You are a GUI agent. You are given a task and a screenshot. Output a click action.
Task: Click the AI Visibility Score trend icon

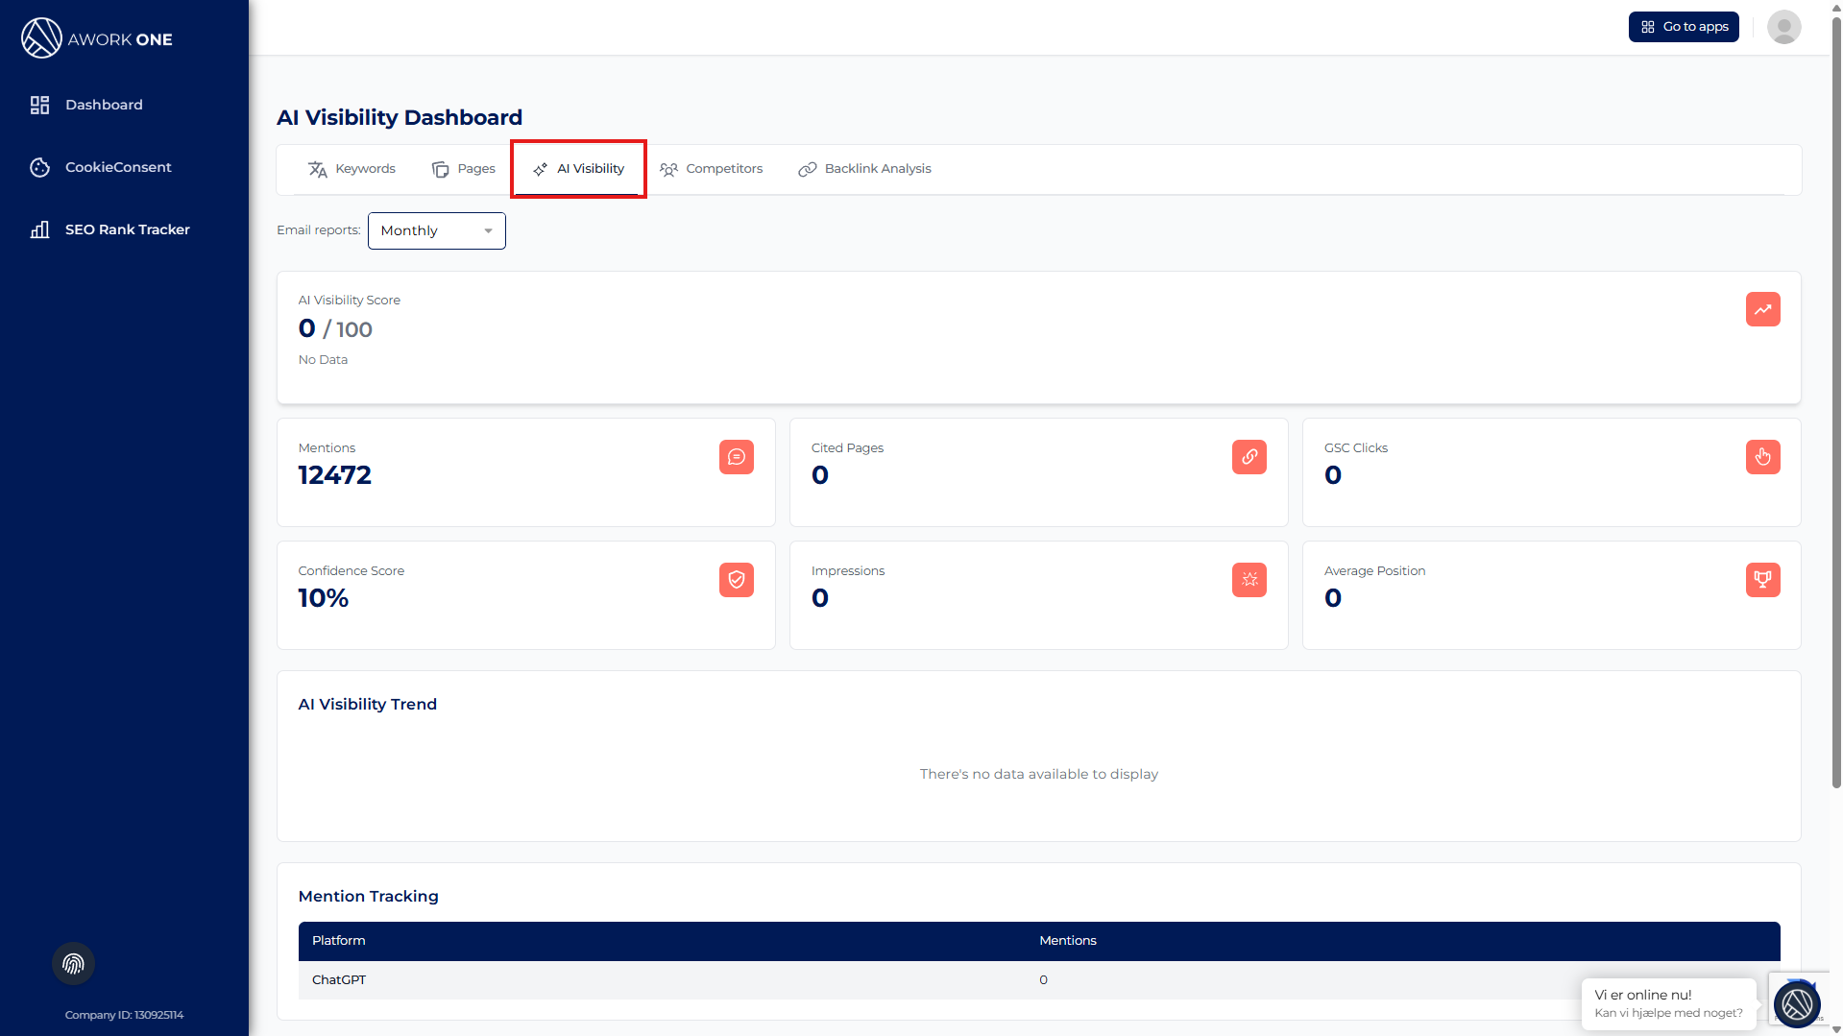click(1762, 309)
